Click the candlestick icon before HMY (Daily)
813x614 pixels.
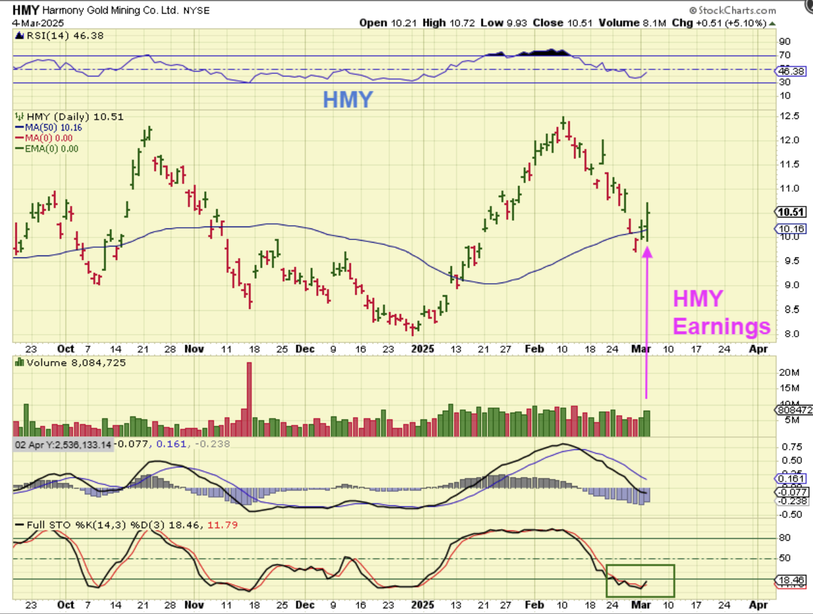click(19, 116)
